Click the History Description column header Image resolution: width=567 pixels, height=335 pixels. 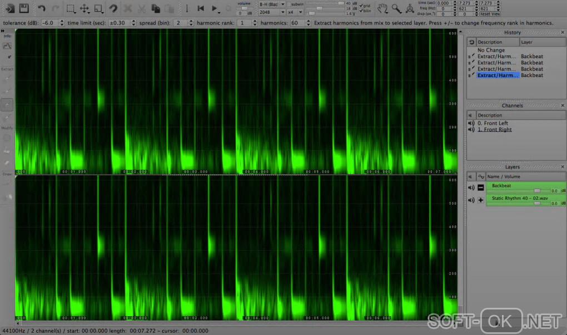pos(498,42)
